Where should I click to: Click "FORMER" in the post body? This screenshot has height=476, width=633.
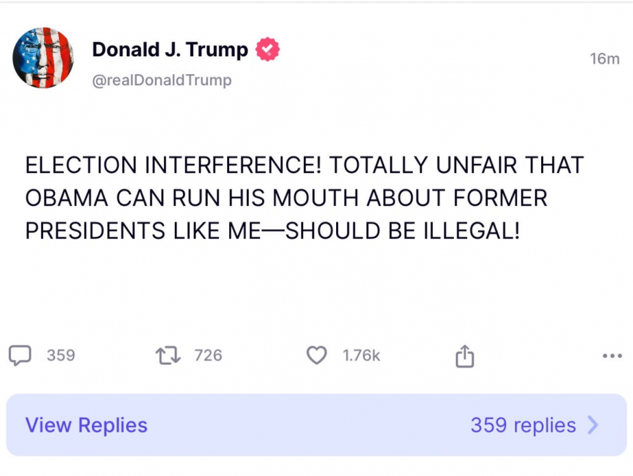(500, 198)
